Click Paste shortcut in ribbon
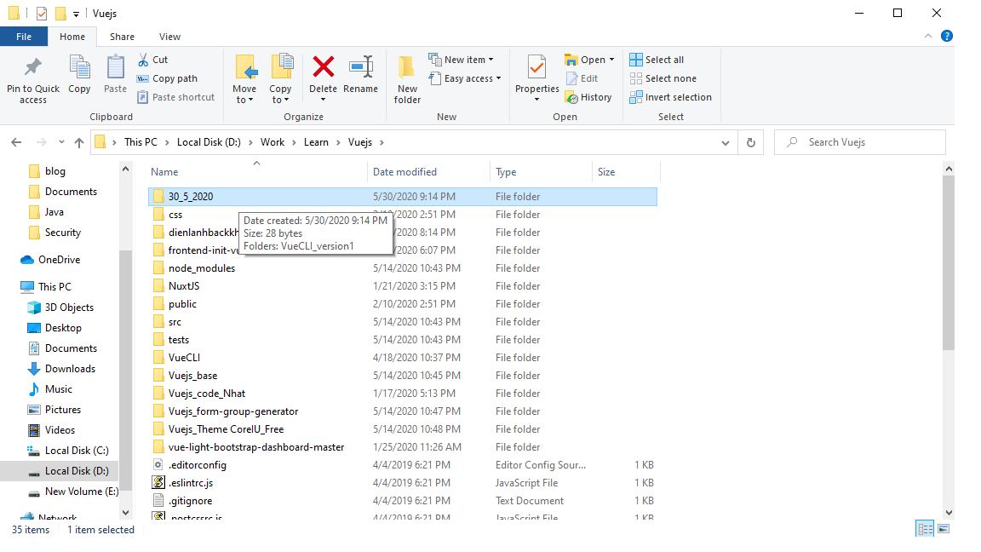981x552 pixels. (x=175, y=97)
